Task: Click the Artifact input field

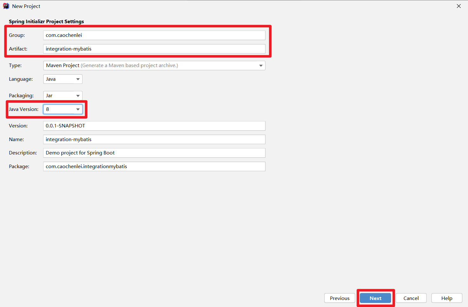Action: [154, 49]
